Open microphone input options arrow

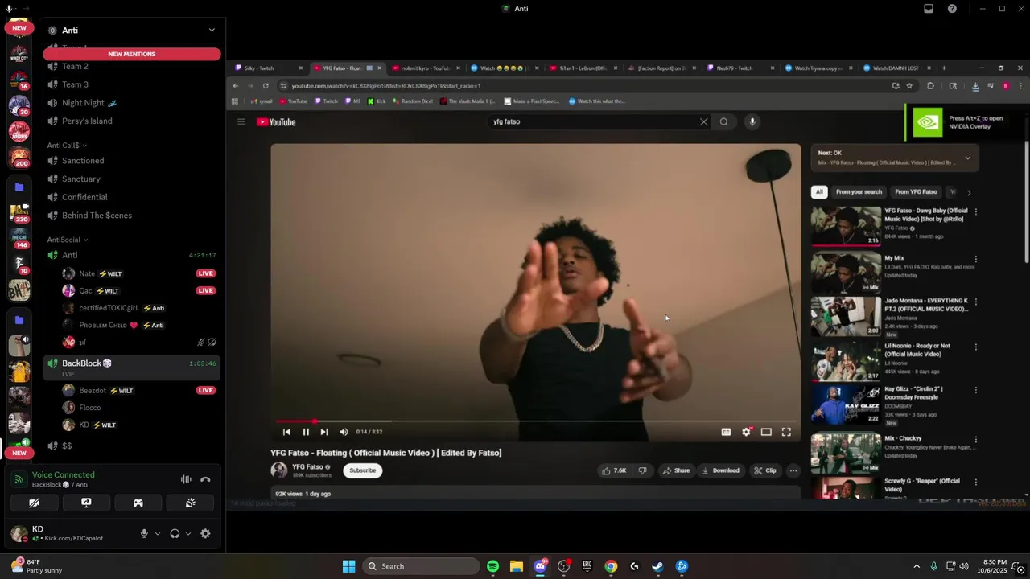click(x=157, y=533)
